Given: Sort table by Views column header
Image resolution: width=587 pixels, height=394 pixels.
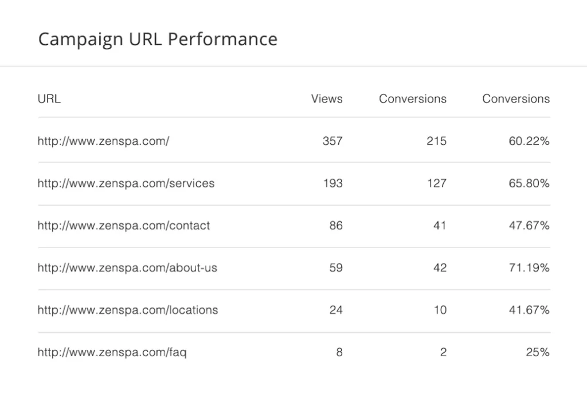Looking at the screenshot, I should [x=327, y=98].
